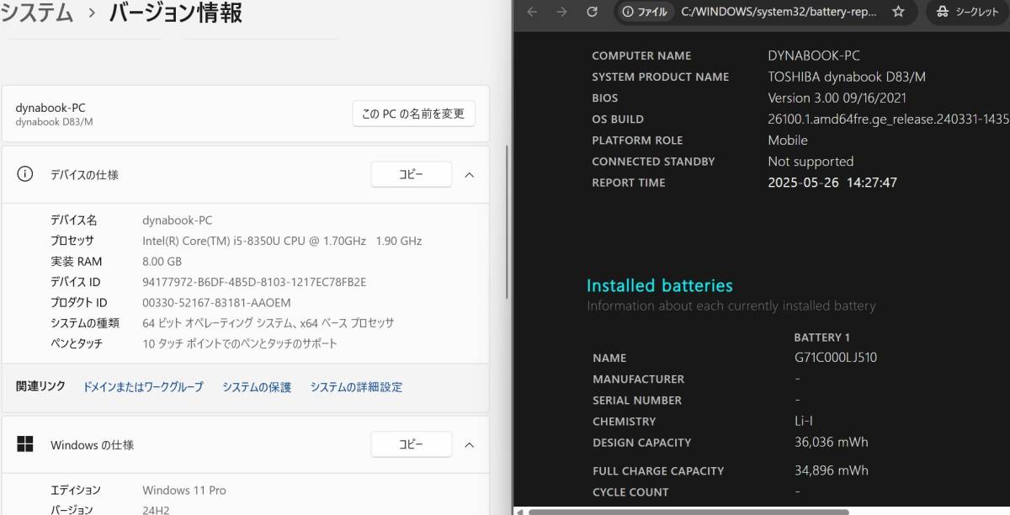Select platform role value Mobile
This screenshot has width=1010, height=515.
[788, 141]
